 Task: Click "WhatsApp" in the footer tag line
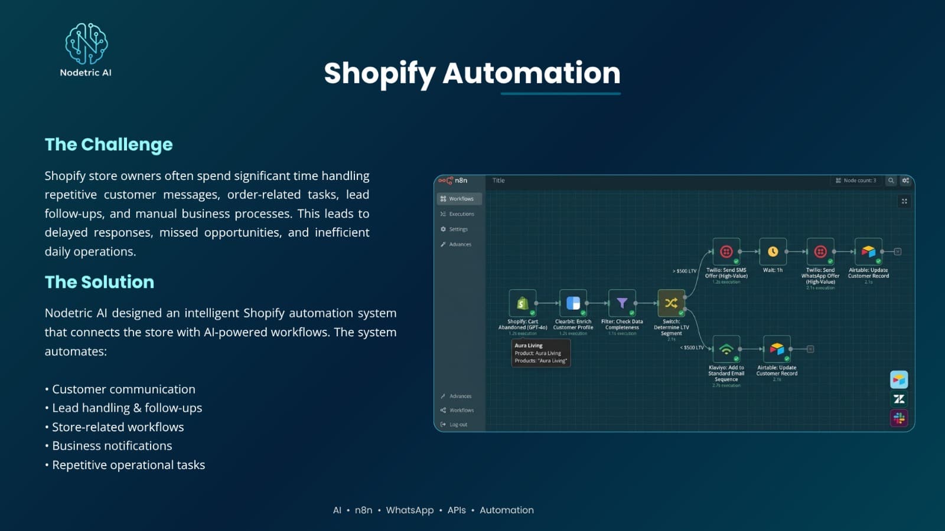point(409,510)
